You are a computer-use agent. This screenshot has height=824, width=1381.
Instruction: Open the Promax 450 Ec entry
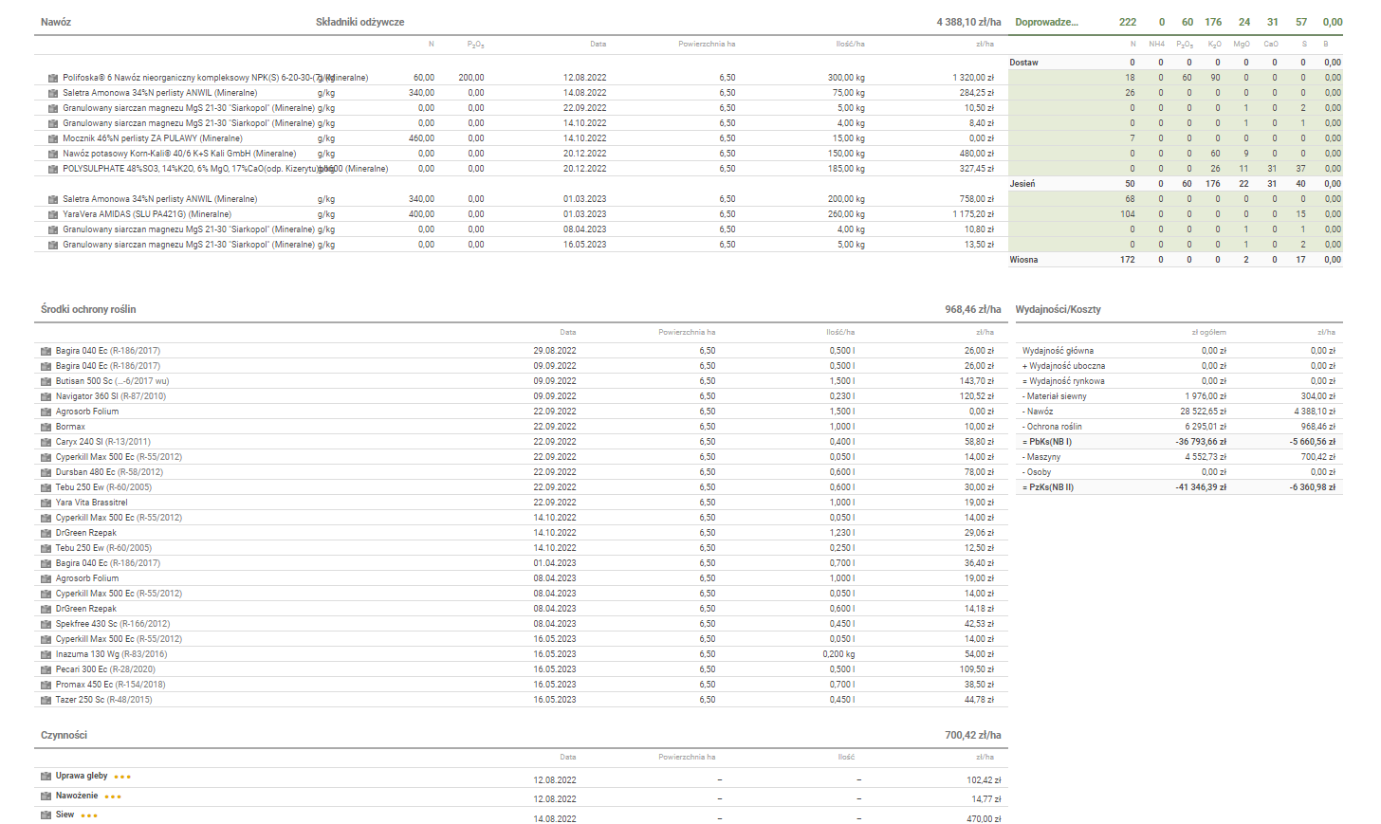pos(110,685)
